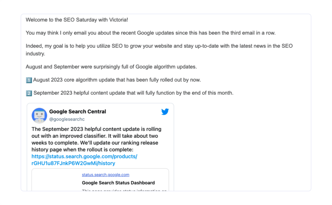
Task: Click the August 2023 core algorithm update line
Action: tap(117, 80)
